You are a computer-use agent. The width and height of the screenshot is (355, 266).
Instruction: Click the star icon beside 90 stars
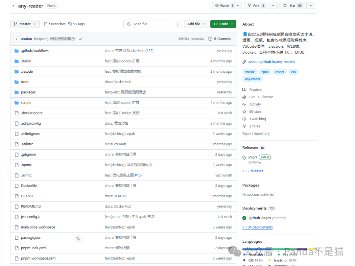pos(244,111)
